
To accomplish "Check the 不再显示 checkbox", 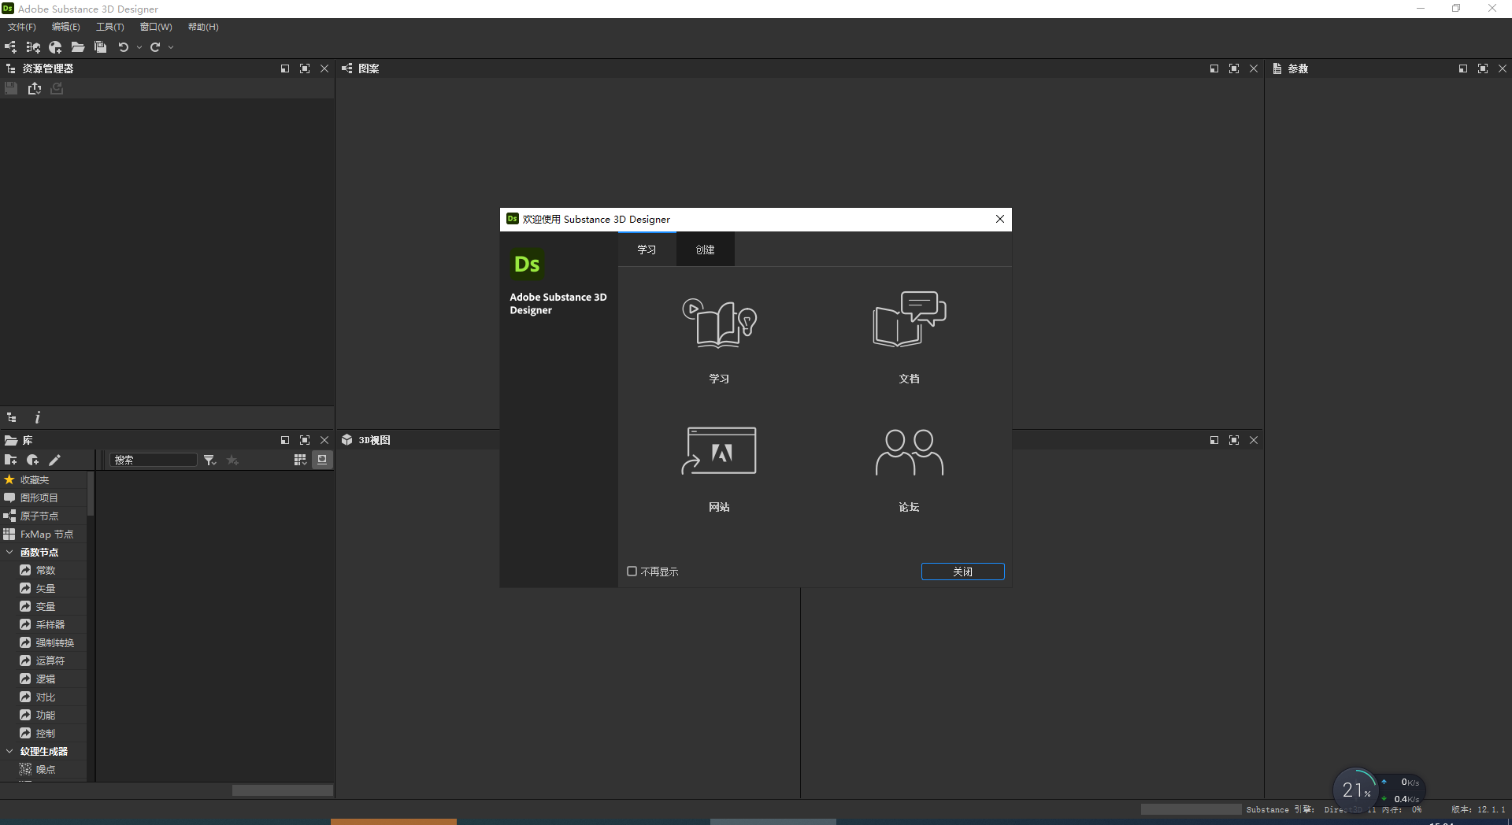I will click(x=631, y=571).
